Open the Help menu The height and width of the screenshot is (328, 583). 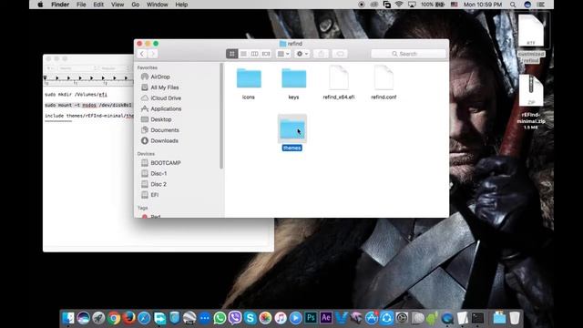[x=181, y=5]
